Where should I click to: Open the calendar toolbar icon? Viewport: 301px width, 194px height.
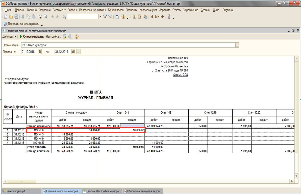click(140, 17)
